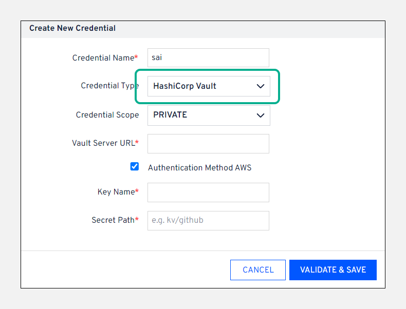Screen dimensions: 406x309
Task: Click the Authentication Method AWS label text
Action: click(199, 167)
